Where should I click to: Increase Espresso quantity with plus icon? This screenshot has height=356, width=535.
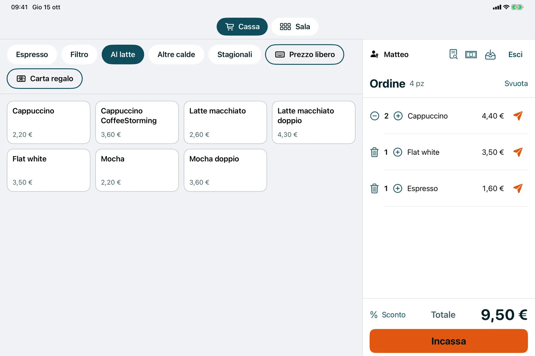point(398,189)
